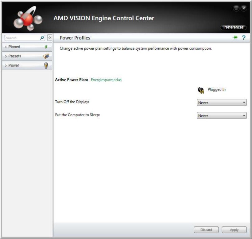Click the Put the Computer to Sleep label
This screenshot has height=239, width=252.
coord(77,115)
